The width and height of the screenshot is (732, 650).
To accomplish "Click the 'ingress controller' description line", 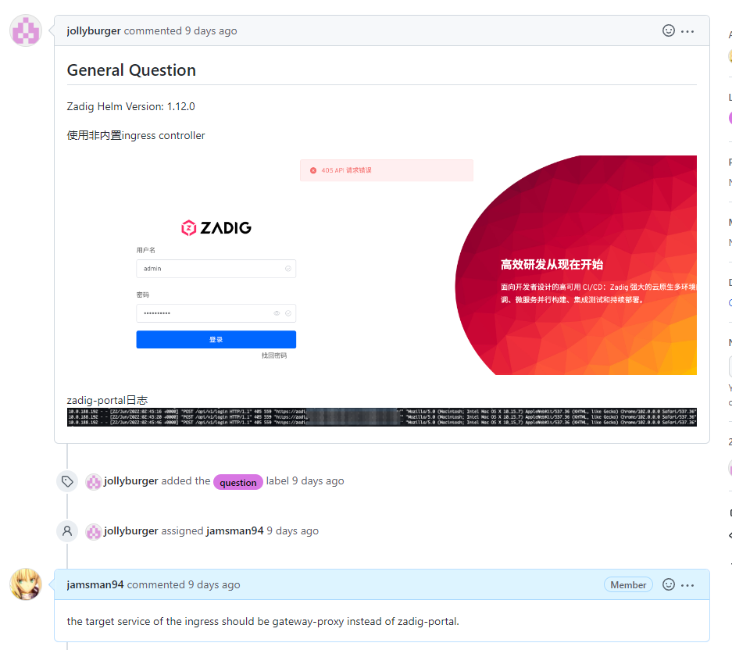I will click(x=136, y=135).
